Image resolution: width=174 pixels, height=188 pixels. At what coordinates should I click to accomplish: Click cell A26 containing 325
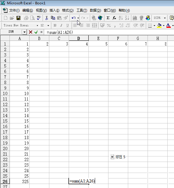pyautogui.click(x=19, y=181)
